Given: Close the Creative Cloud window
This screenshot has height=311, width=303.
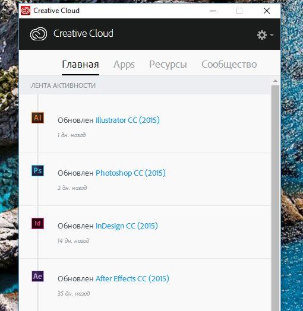Looking at the screenshot, I should click(x=267, y=11).
